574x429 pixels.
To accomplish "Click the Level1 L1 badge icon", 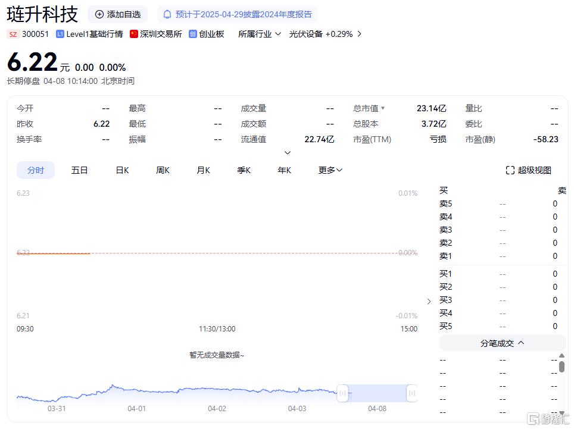I will click(60, 34).
